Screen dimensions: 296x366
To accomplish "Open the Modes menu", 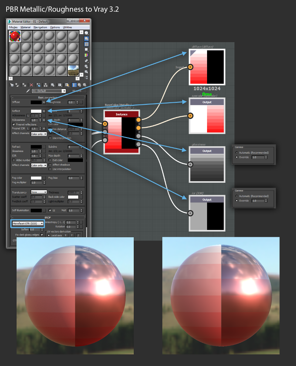I will [x=13, y=27].
